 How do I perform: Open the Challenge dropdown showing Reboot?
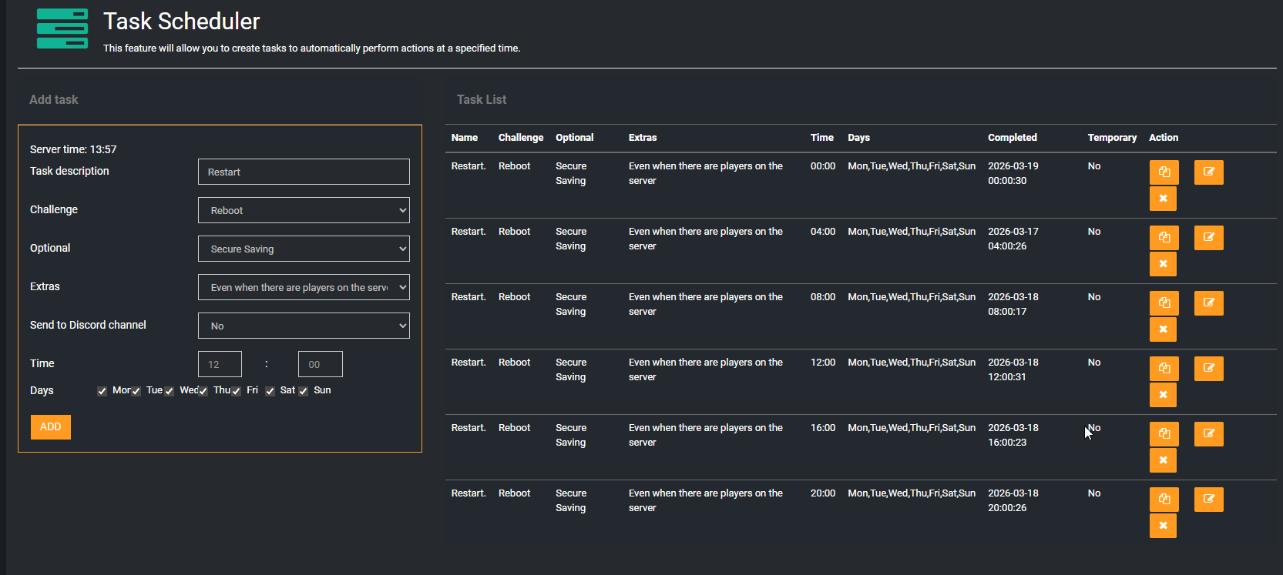click(x=304, y=210)
